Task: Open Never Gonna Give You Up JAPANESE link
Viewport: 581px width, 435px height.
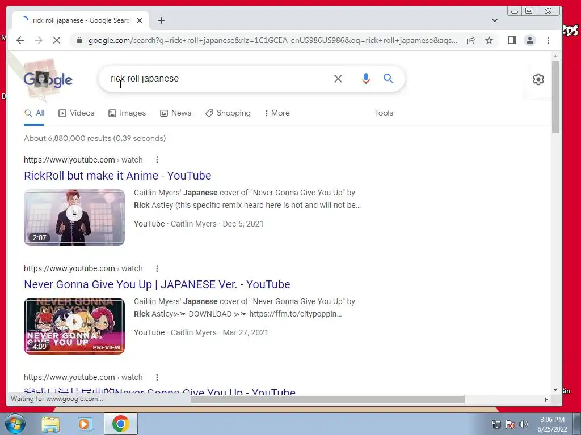Action: pyautogui.click(x=157, y=284)
